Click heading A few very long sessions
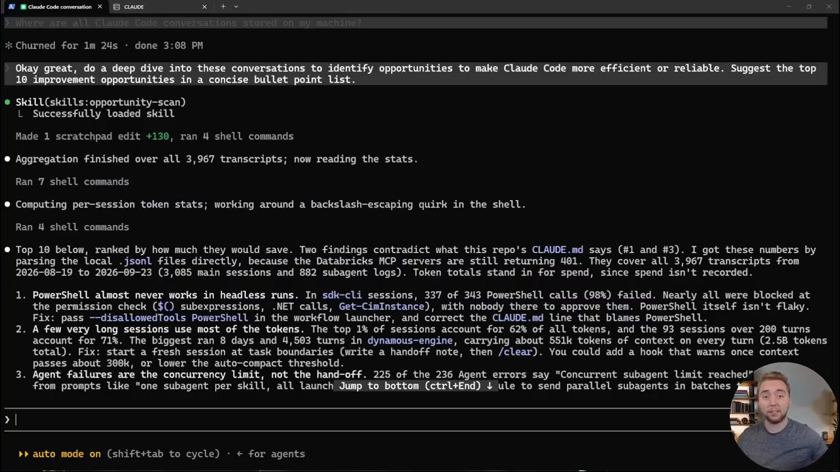Screen dimensions: 840x472 [167, 329]
